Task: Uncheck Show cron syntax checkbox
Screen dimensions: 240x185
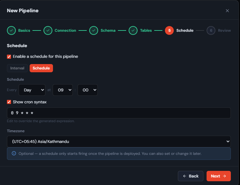Action: click(x=9, y=102)
